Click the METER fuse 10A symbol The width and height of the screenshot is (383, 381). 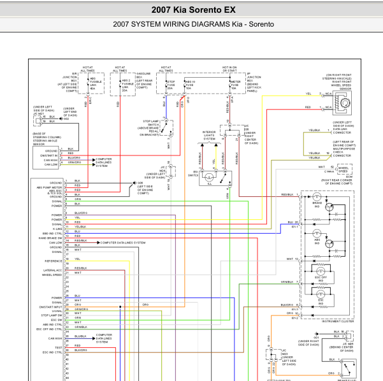coord(229,84)
